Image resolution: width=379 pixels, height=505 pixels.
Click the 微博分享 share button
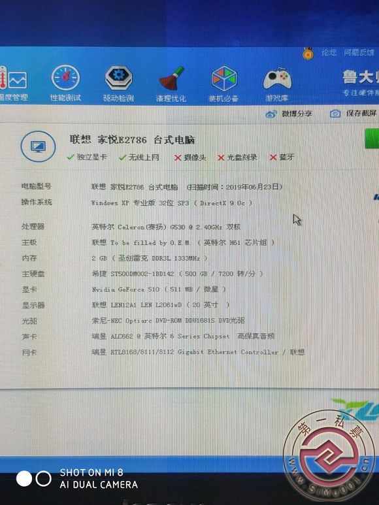(289, 114)
